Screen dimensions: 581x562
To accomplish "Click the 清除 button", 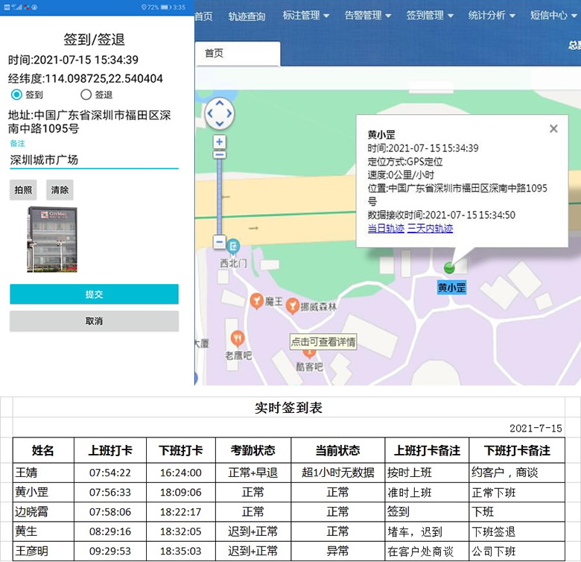I will 60,190.
